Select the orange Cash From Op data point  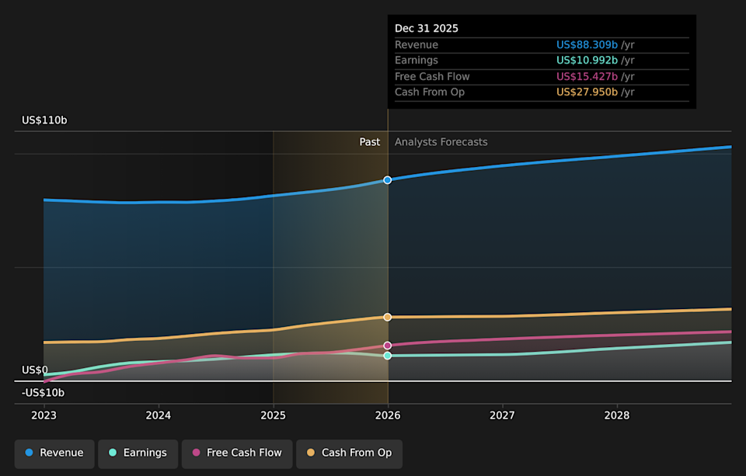(388, 317)
